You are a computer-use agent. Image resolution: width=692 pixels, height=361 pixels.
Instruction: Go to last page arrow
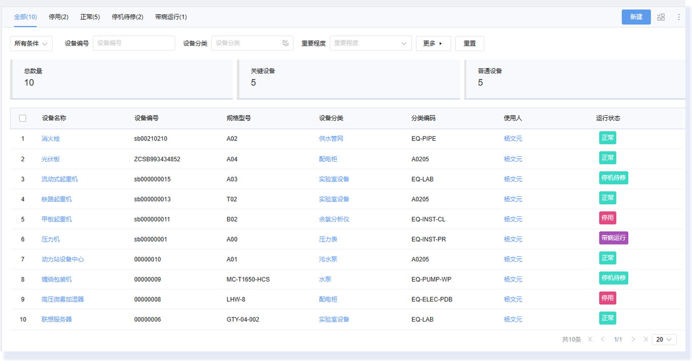point(645,339)
